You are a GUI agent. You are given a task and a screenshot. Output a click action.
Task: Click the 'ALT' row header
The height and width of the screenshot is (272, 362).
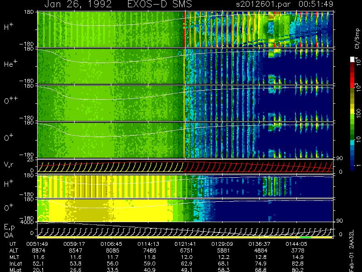pyautogui.click(x=14, y=251)
